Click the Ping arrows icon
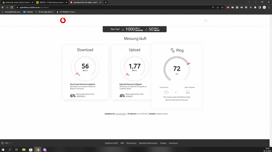The width and height of the screenshot is (272, 152). pyautogui.click(x=172, y=50)
